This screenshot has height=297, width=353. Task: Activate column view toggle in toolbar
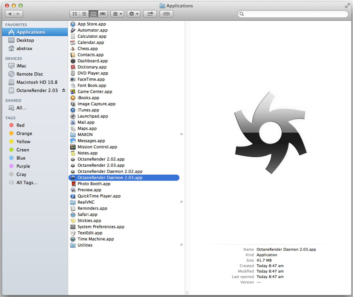click(x=94, y=14)
